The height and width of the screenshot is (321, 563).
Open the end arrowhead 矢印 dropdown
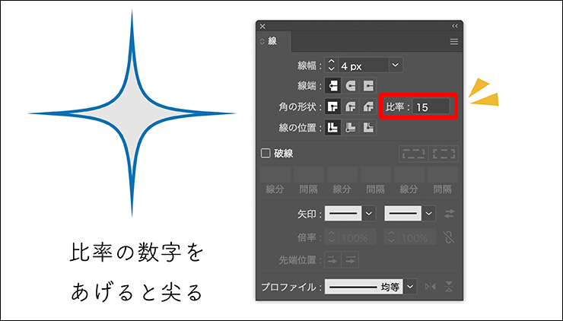click(429, 214)
